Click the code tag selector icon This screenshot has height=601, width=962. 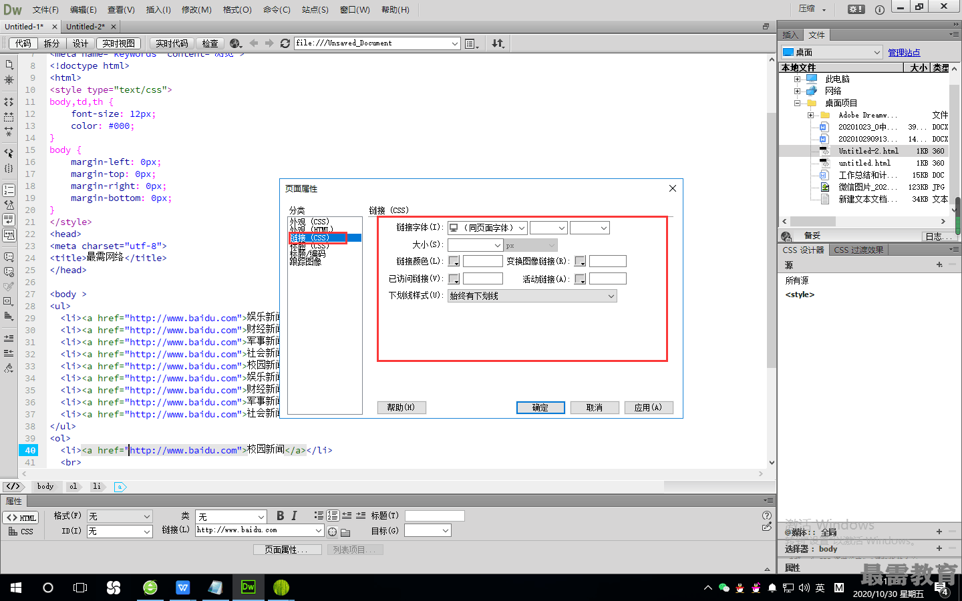click(x=13, y=486)
